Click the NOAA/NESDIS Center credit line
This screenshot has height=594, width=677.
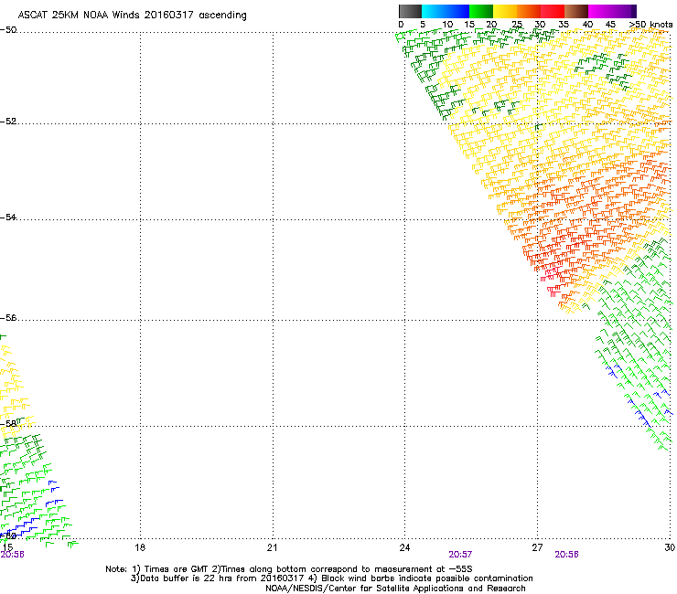click(x=395, y=589)
